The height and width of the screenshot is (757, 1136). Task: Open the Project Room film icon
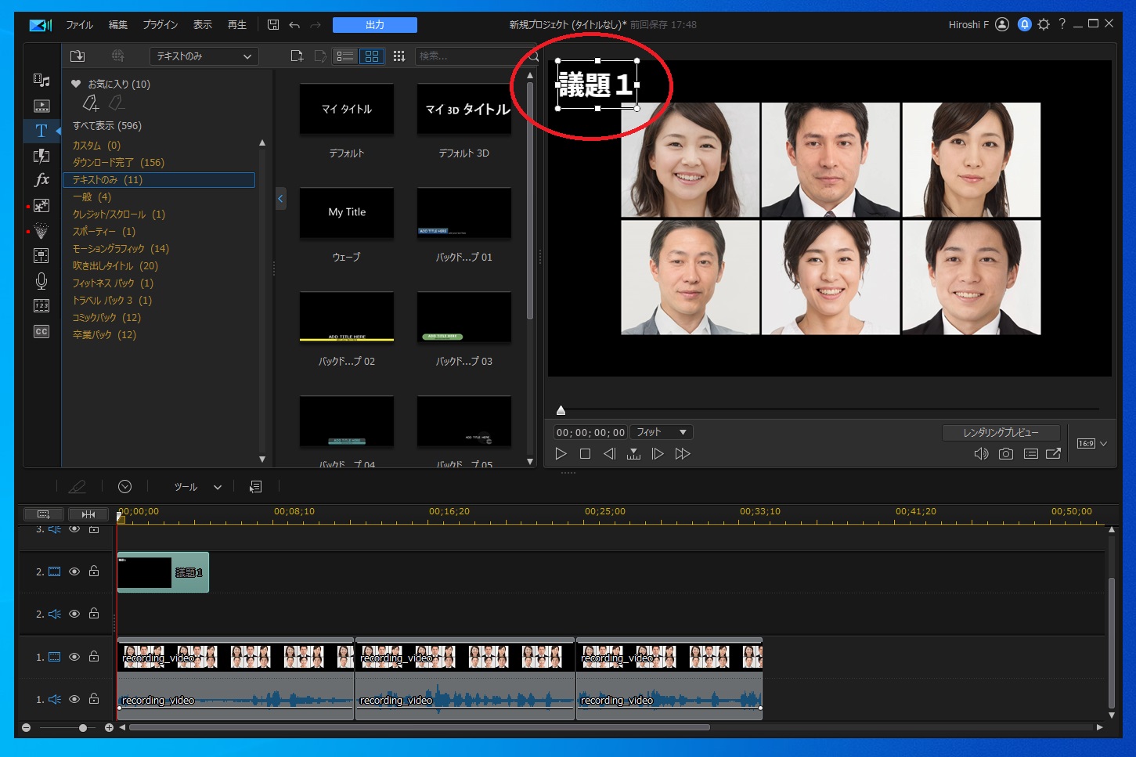[x=41, y=106]
